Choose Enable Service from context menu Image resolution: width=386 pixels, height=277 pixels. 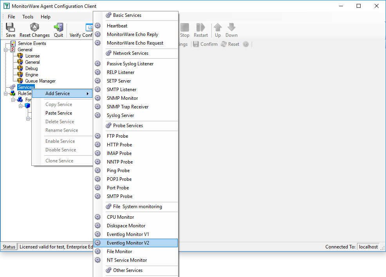pyautogui.click(x=60, y=141)
